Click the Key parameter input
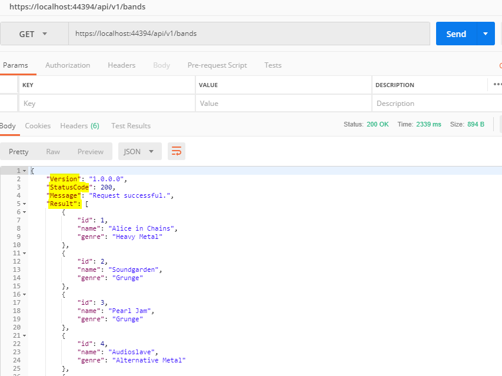 [107, 104]
